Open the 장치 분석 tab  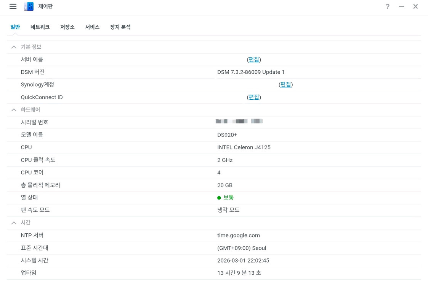120,27
